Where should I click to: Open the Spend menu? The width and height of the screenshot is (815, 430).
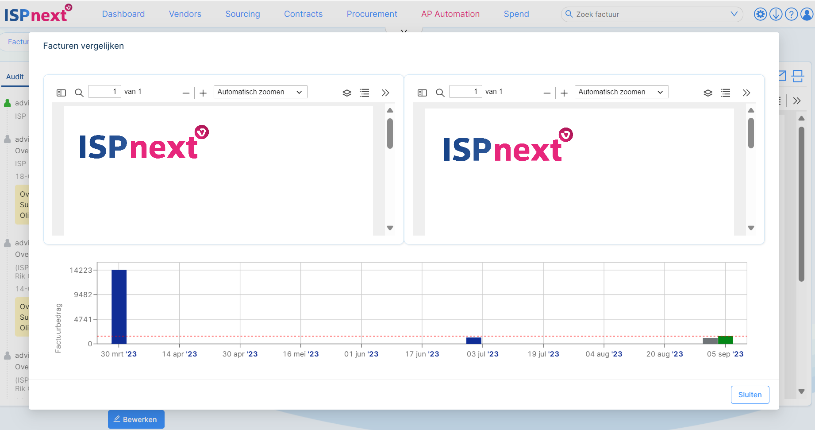[516, 14]
